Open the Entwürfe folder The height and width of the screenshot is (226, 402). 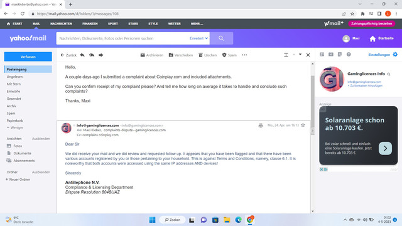(x=13, y=91)
